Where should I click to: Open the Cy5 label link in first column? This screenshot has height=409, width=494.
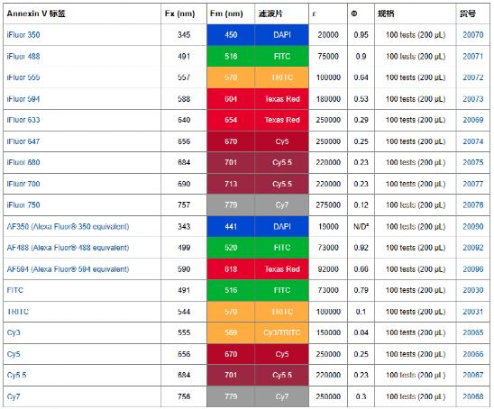pos(14,354)
